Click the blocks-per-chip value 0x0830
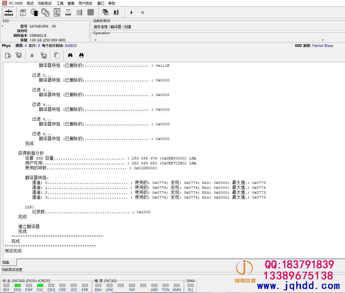The image size is (345, 293). pos(71,45)
